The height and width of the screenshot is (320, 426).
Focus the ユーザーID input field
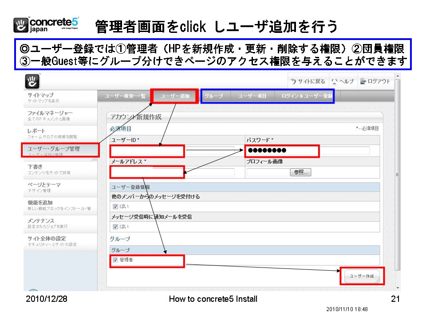point(173,151)
